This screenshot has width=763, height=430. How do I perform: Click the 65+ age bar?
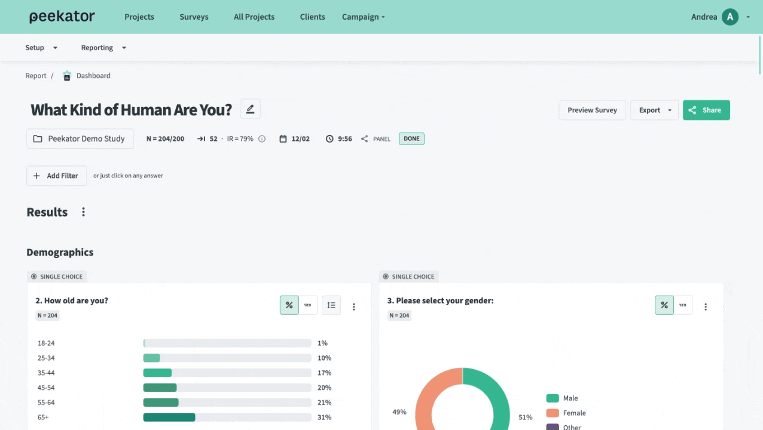(169, 417)
